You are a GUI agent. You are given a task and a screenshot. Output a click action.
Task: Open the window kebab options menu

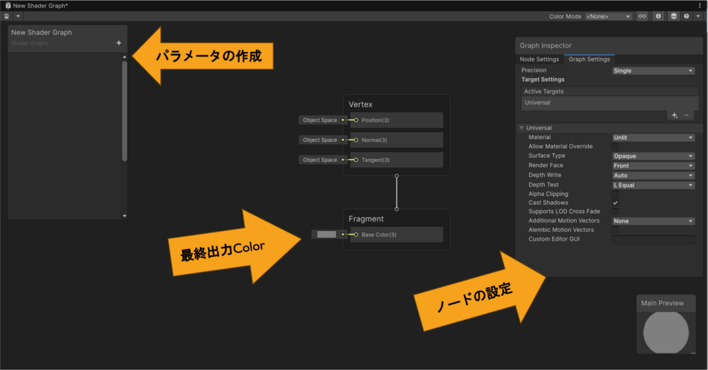[x=700, y=5]
